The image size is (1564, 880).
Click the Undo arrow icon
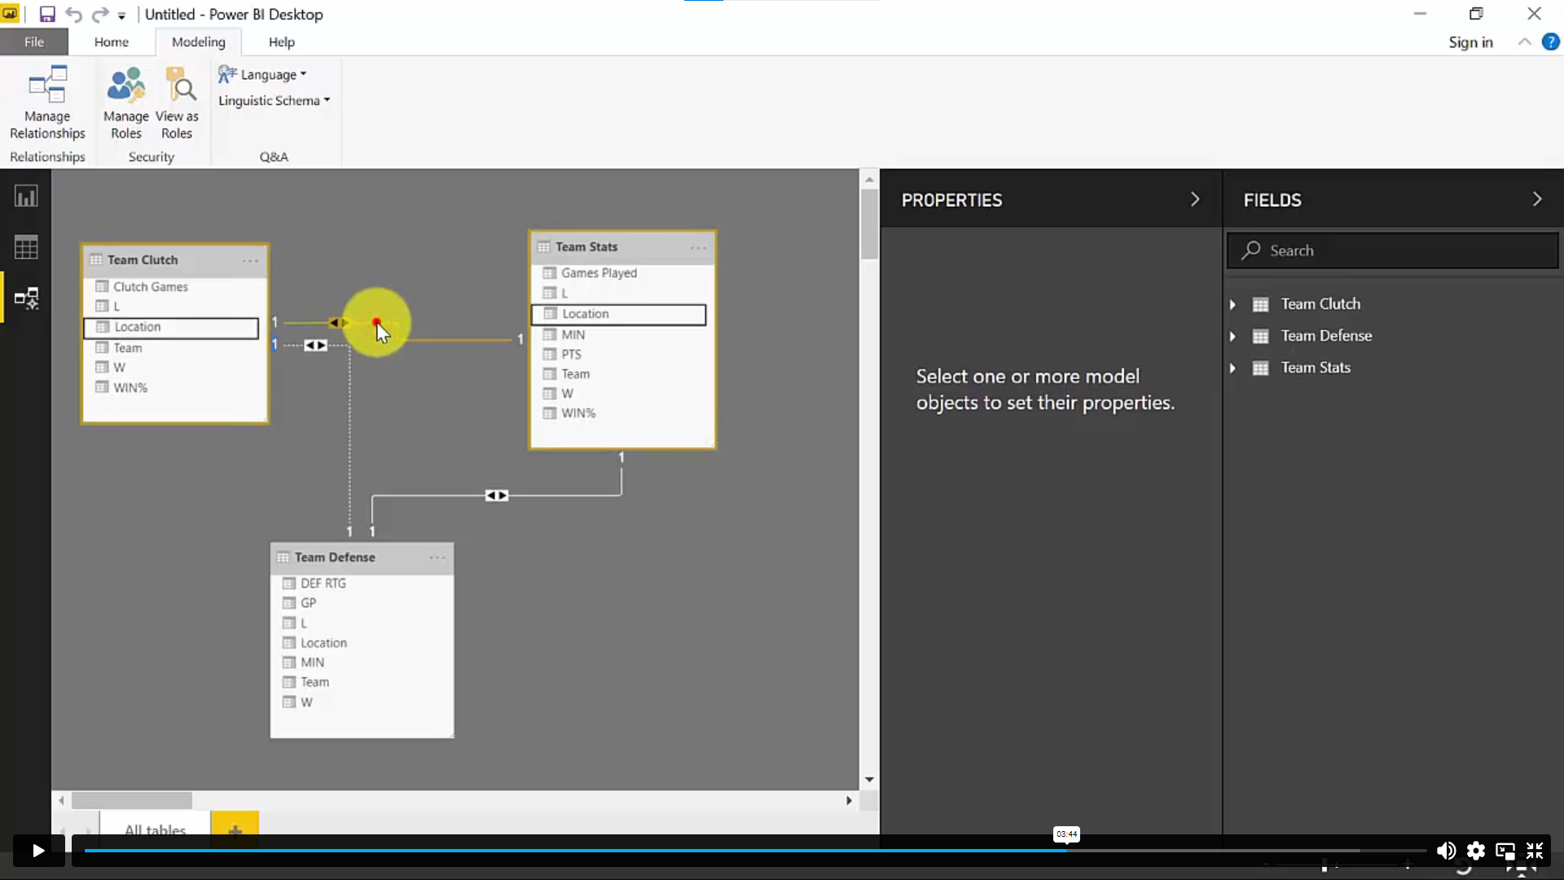(x=73, y=15)
